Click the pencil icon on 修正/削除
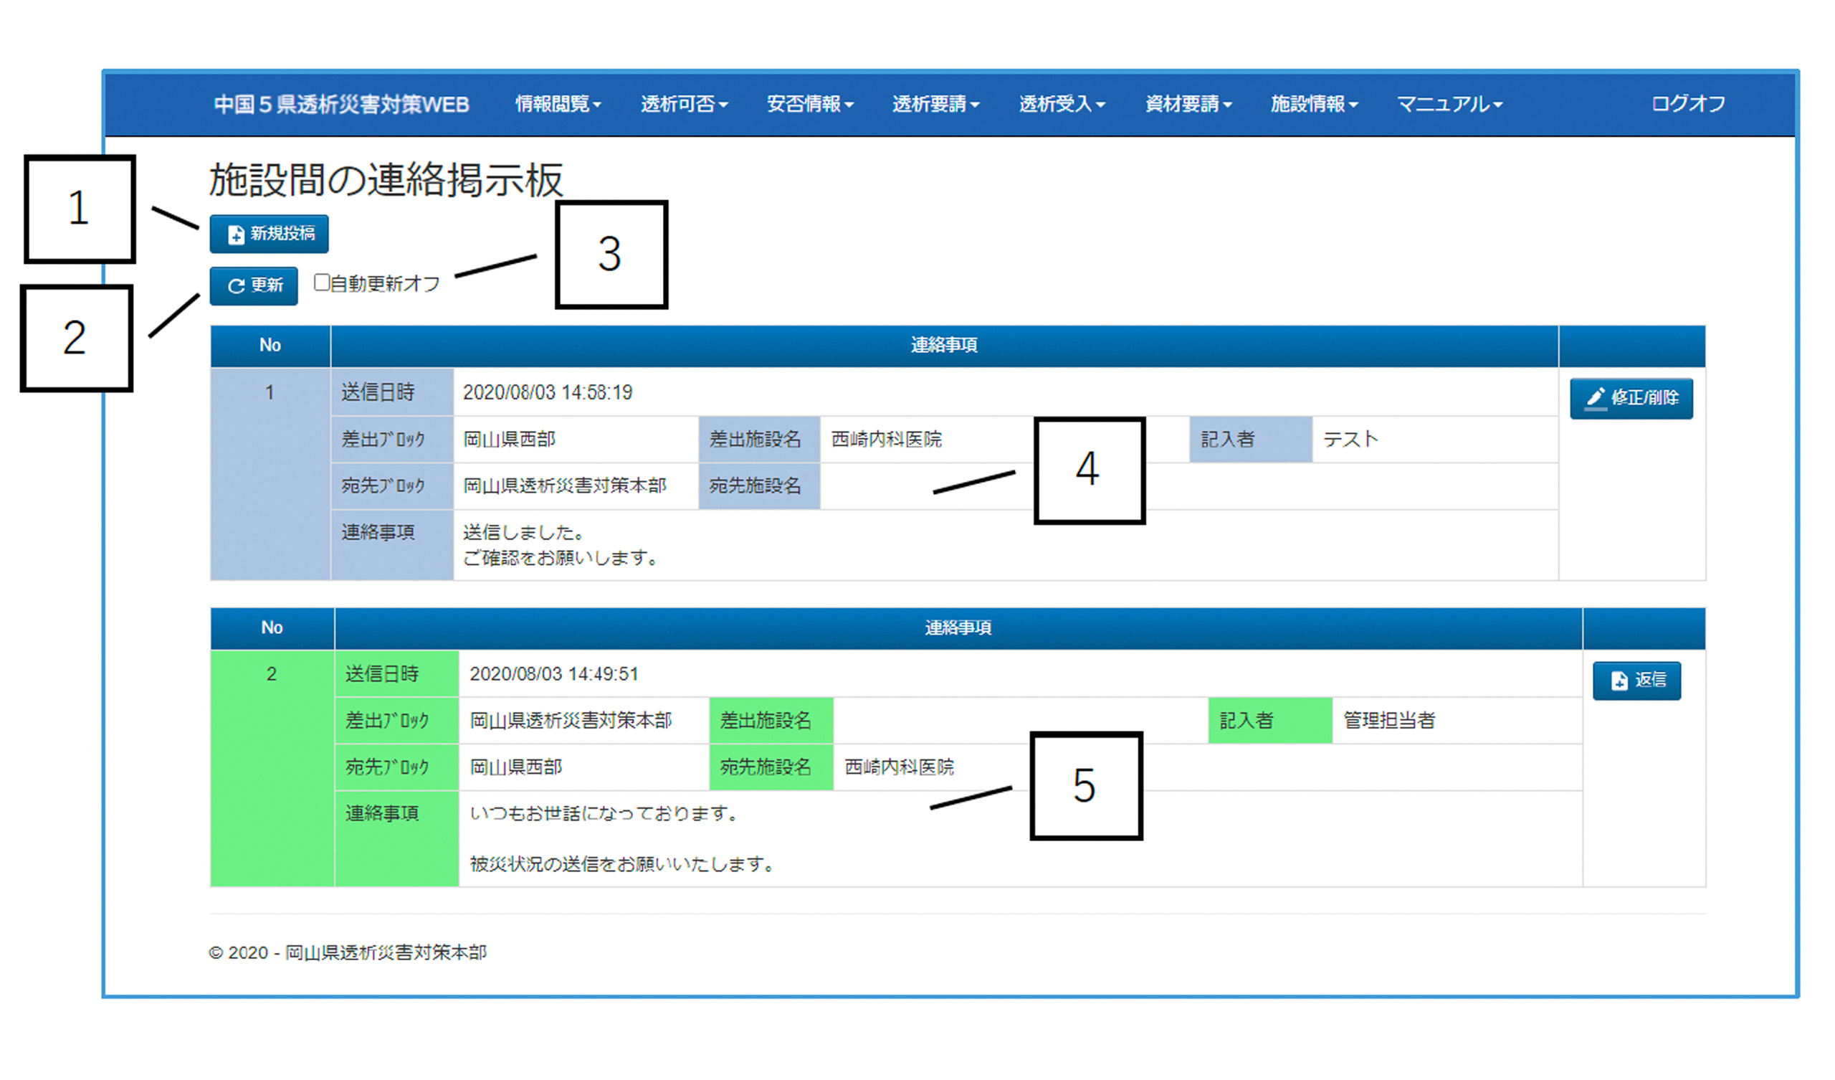1835x1080 pixels. pyautogui.click(x=1596, y=398)
